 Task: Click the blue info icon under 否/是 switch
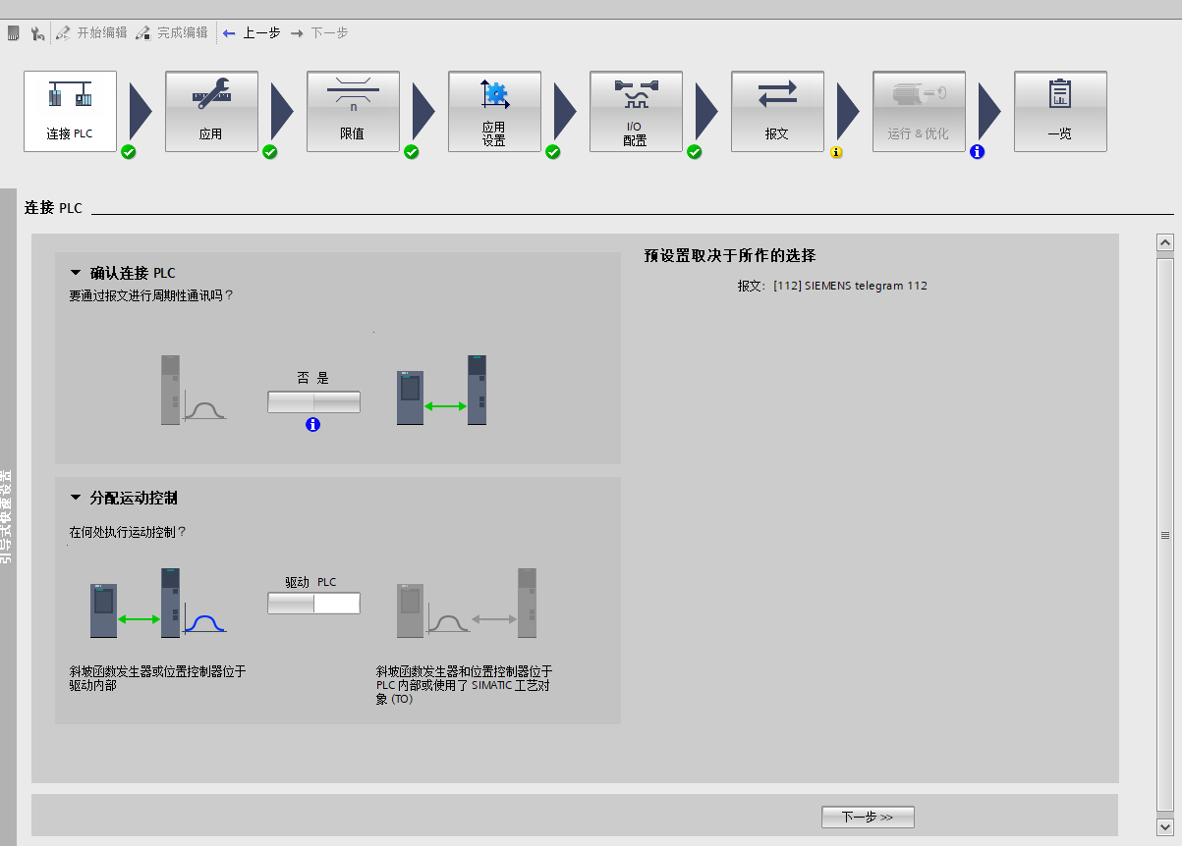(313, 425)
